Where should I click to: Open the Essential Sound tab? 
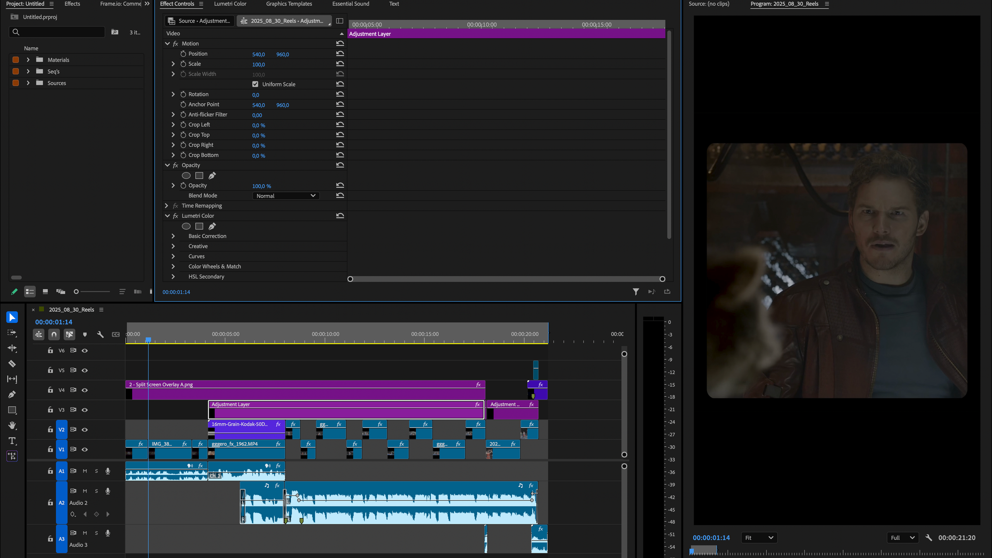tap(350, 4)
